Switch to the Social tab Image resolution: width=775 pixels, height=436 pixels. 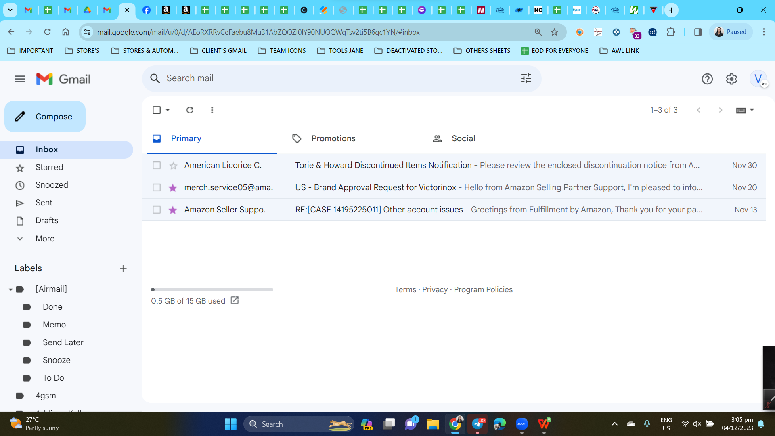(x=463, y=138)
